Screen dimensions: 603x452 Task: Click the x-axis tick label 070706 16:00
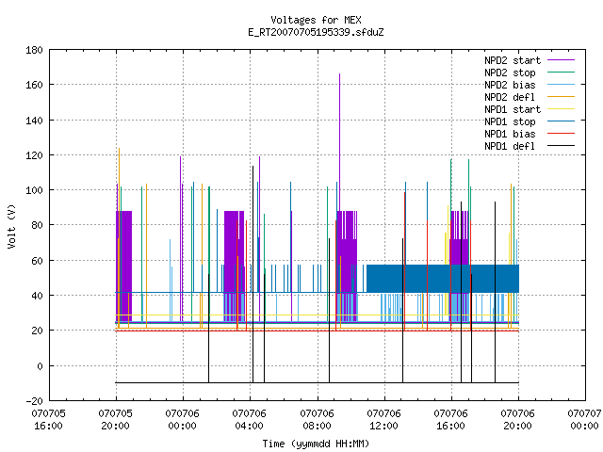click(450, 419)
